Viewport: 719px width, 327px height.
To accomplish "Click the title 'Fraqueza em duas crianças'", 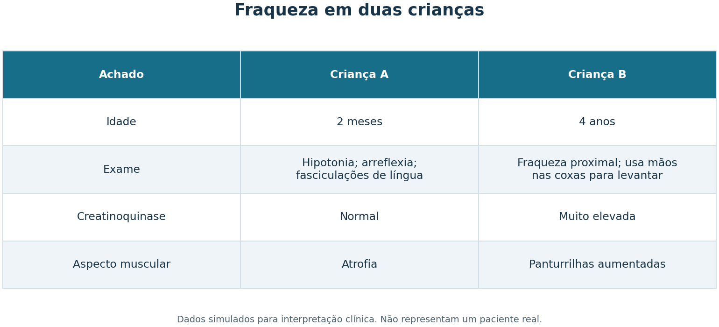I will pos(359,11).
